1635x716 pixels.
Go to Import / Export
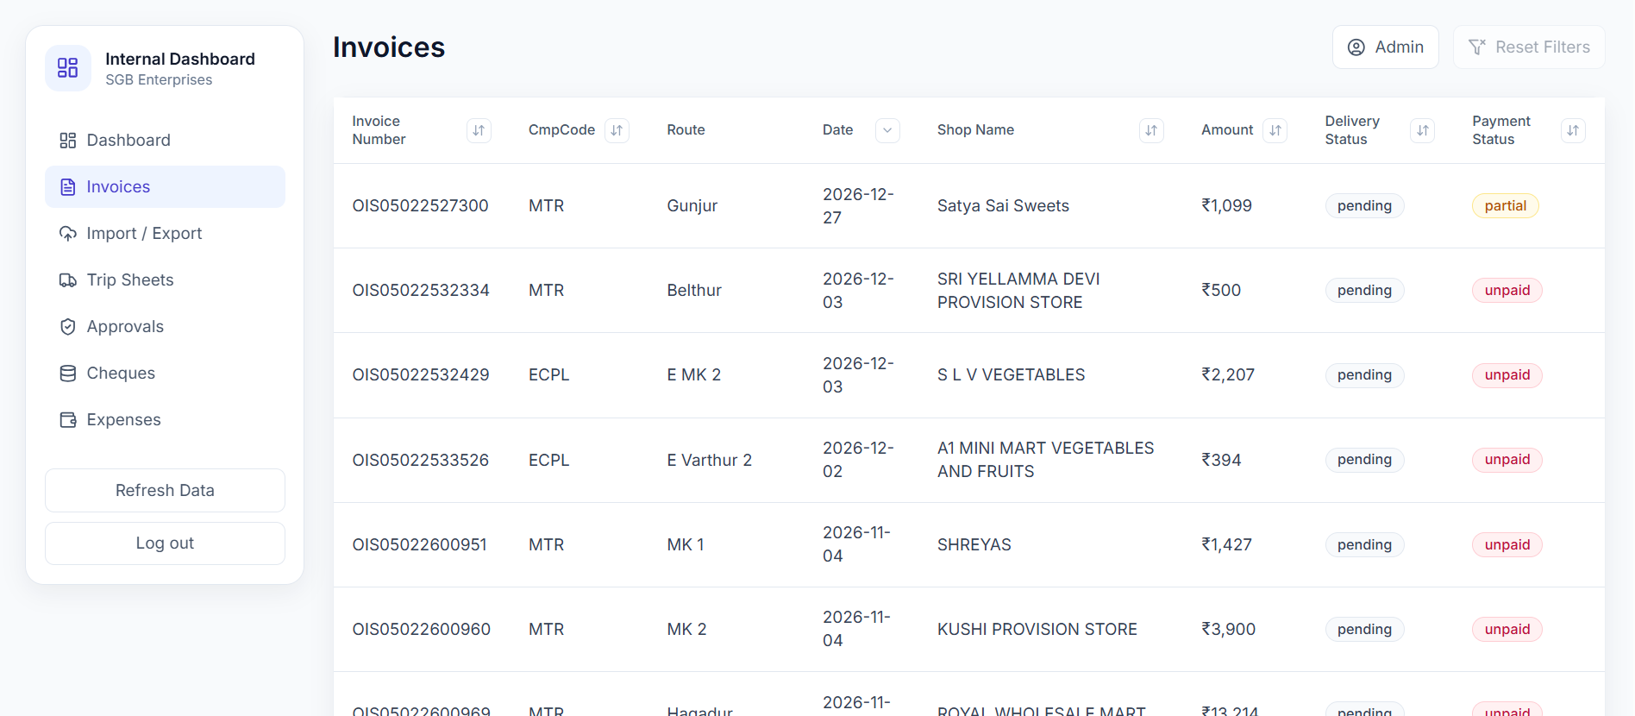[x=165, y=233]
